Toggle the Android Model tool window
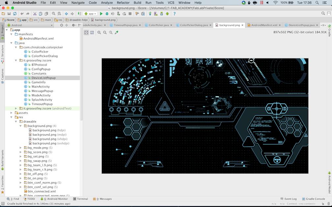 329,183
